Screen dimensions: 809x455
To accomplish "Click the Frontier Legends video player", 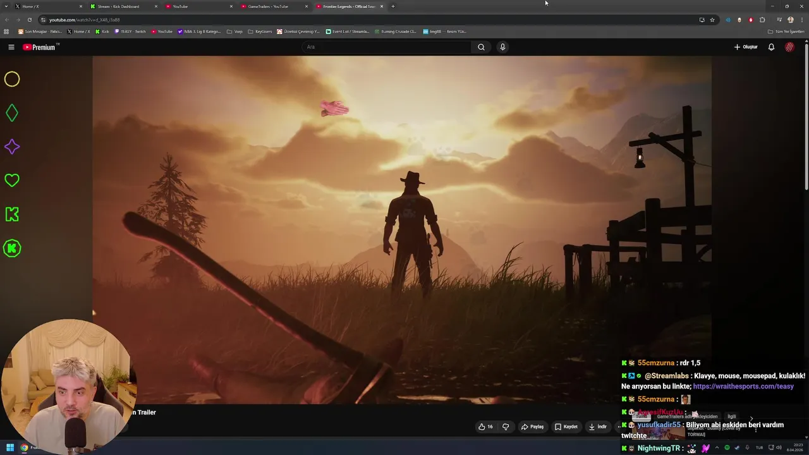I will point(402,229).
